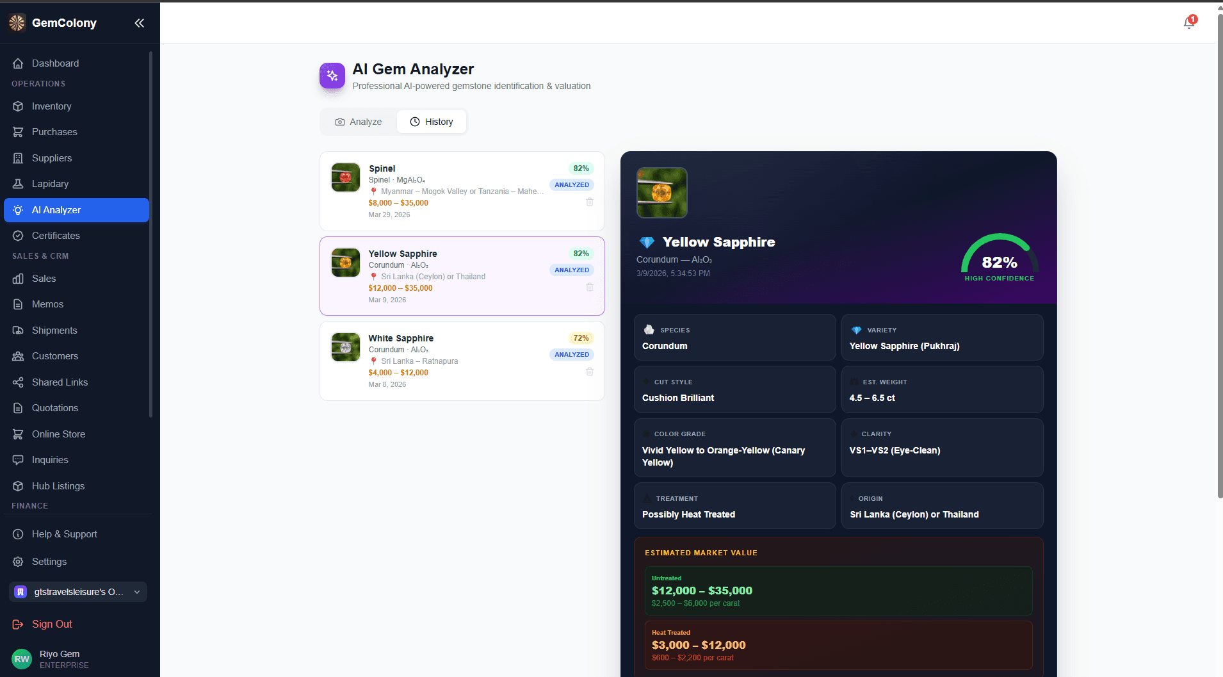Screen dimensions: 1223x677
Task: Click White Sapphire entry title
Action: pyautogui.click(x=401, y=338)
